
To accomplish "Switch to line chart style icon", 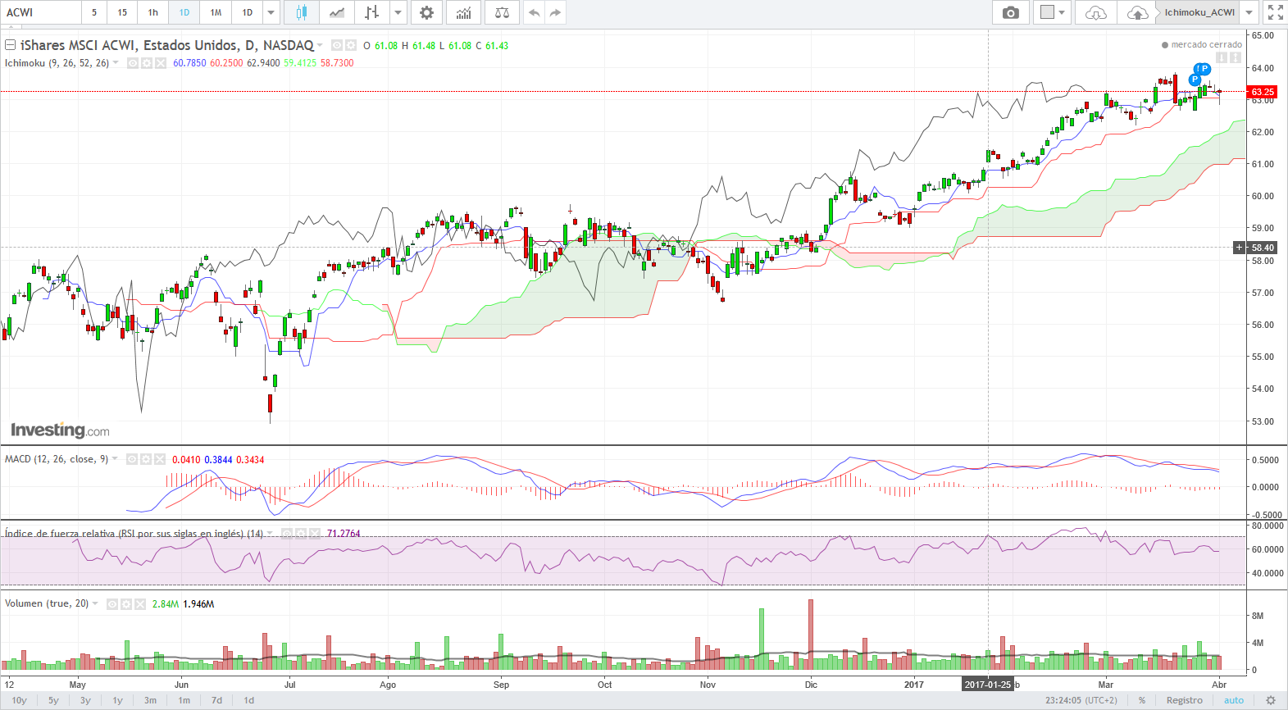I will point(337,12).
